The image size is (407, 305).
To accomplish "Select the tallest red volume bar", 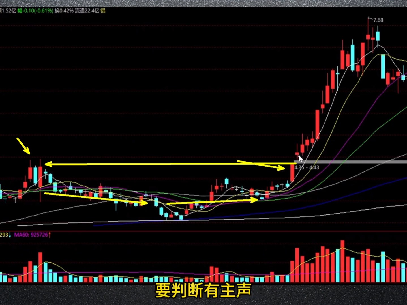I will [342, 261].
